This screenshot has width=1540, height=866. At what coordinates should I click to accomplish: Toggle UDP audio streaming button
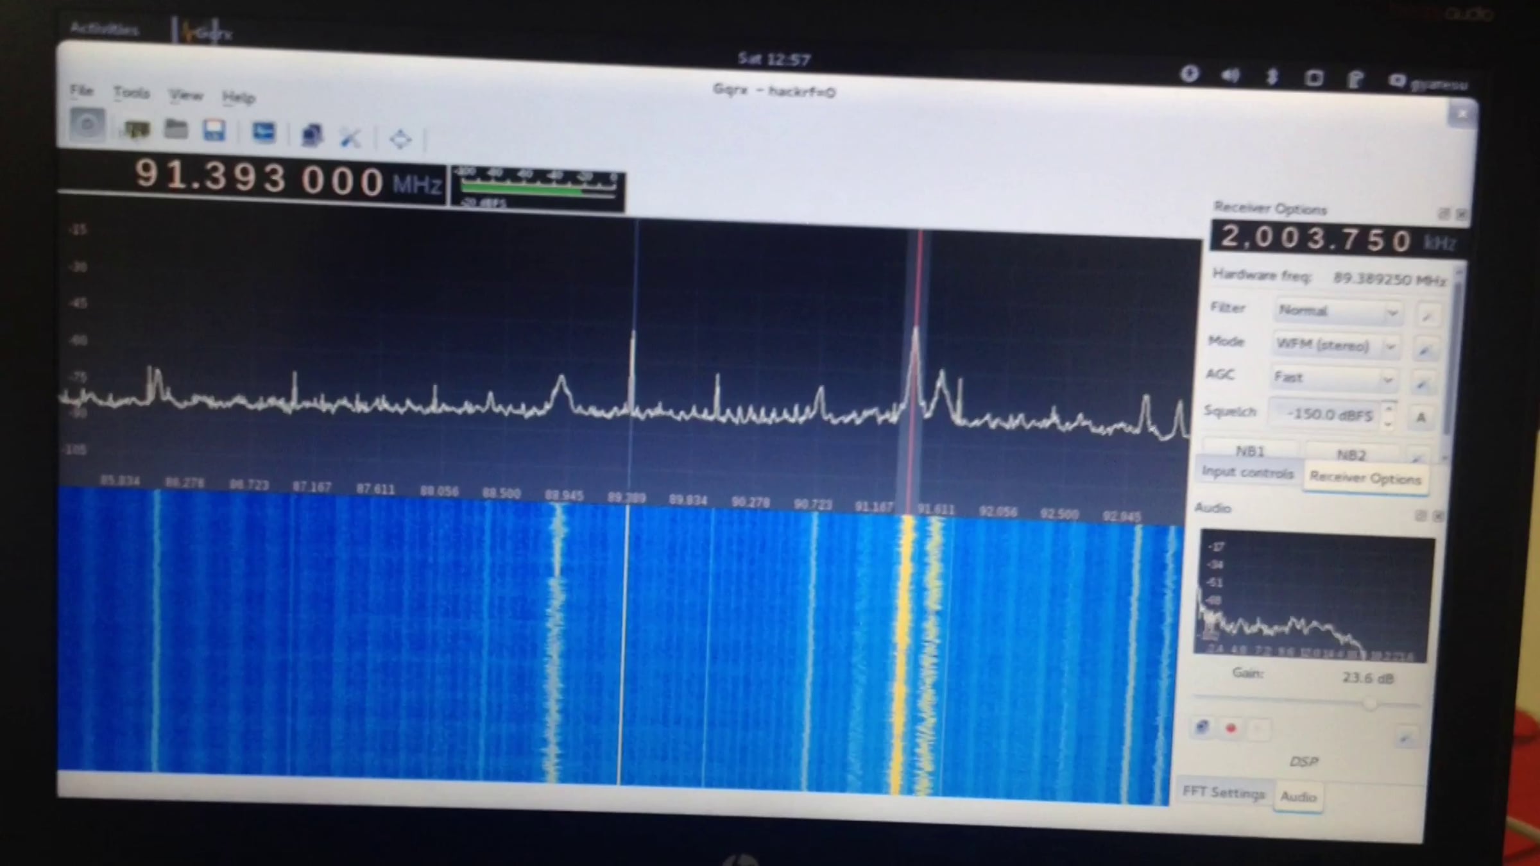1202,727
